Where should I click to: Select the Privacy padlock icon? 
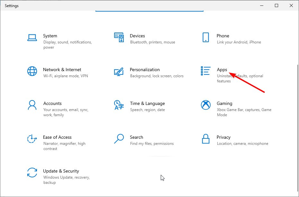point(205,139)
